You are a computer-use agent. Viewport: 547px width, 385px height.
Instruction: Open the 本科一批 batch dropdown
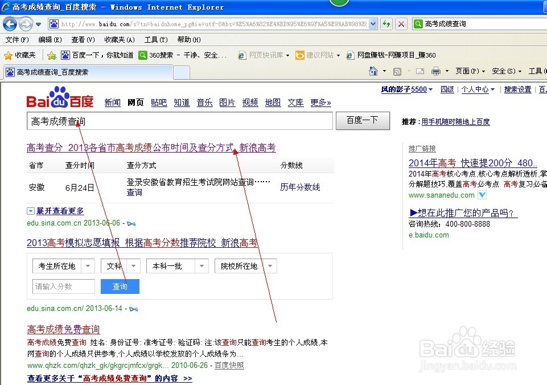pos(177,266)
